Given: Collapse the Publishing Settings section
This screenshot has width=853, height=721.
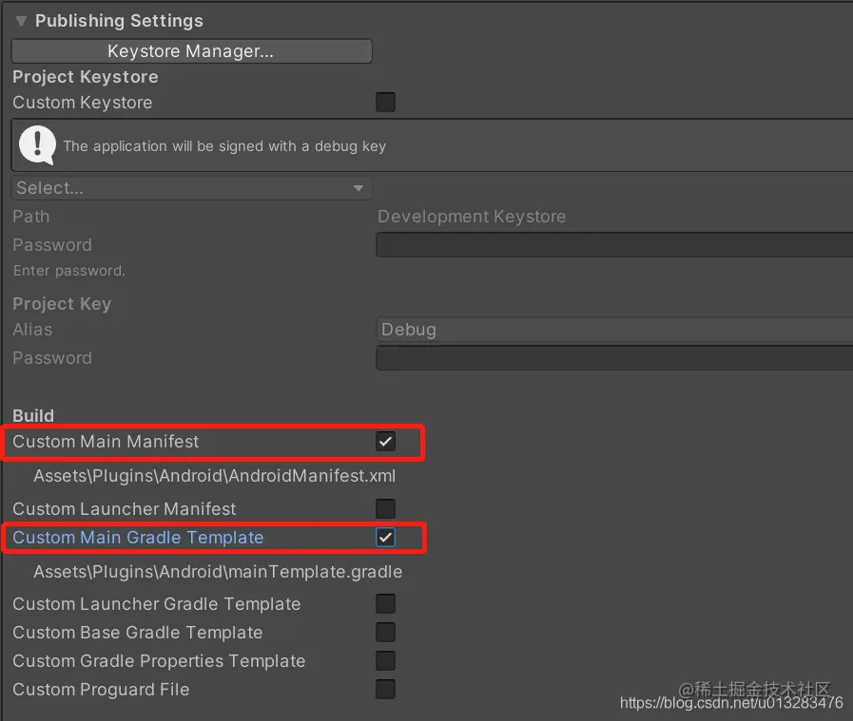Looking at the screenshot, I should 21,21.
